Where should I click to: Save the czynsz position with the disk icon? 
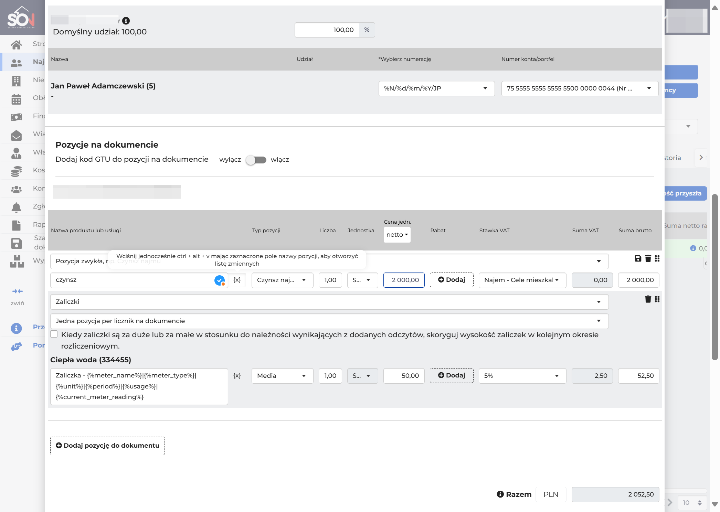(x=638, y=258)
